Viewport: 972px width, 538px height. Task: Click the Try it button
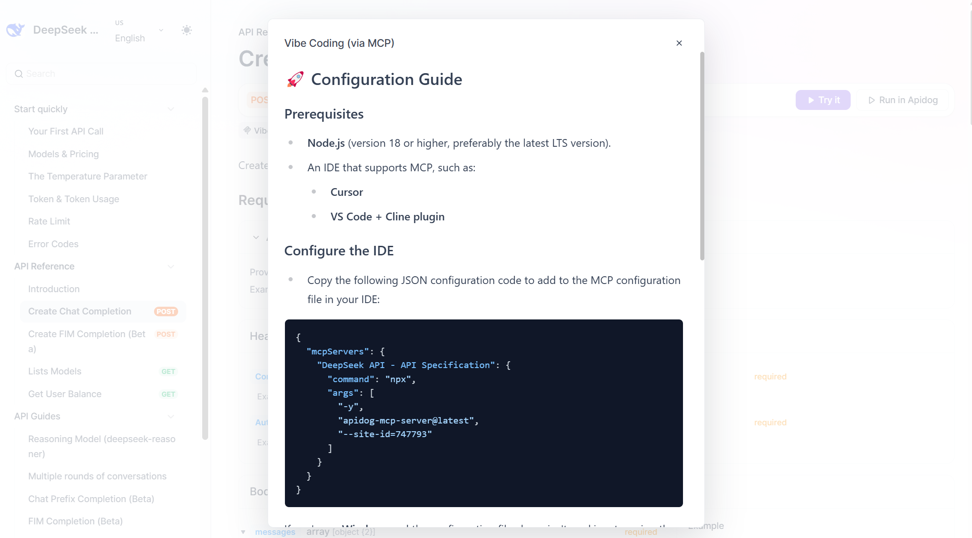pos(823,100)
